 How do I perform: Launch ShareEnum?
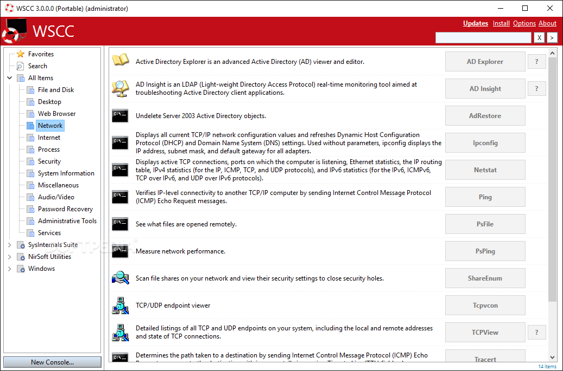coord(485,278)
